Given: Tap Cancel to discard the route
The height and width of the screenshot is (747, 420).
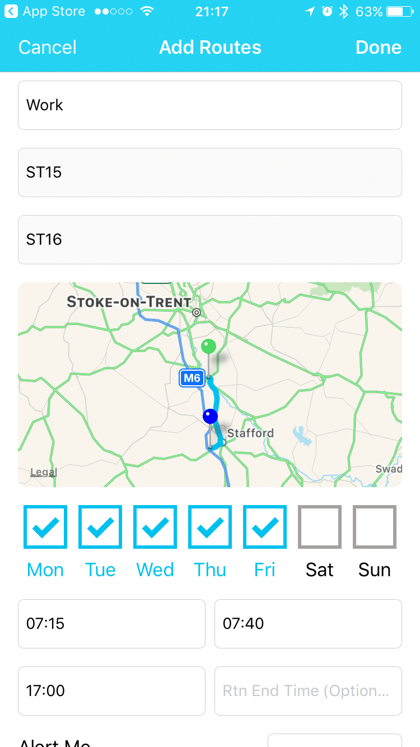Looking at the screenshot, I should (48, 48).
